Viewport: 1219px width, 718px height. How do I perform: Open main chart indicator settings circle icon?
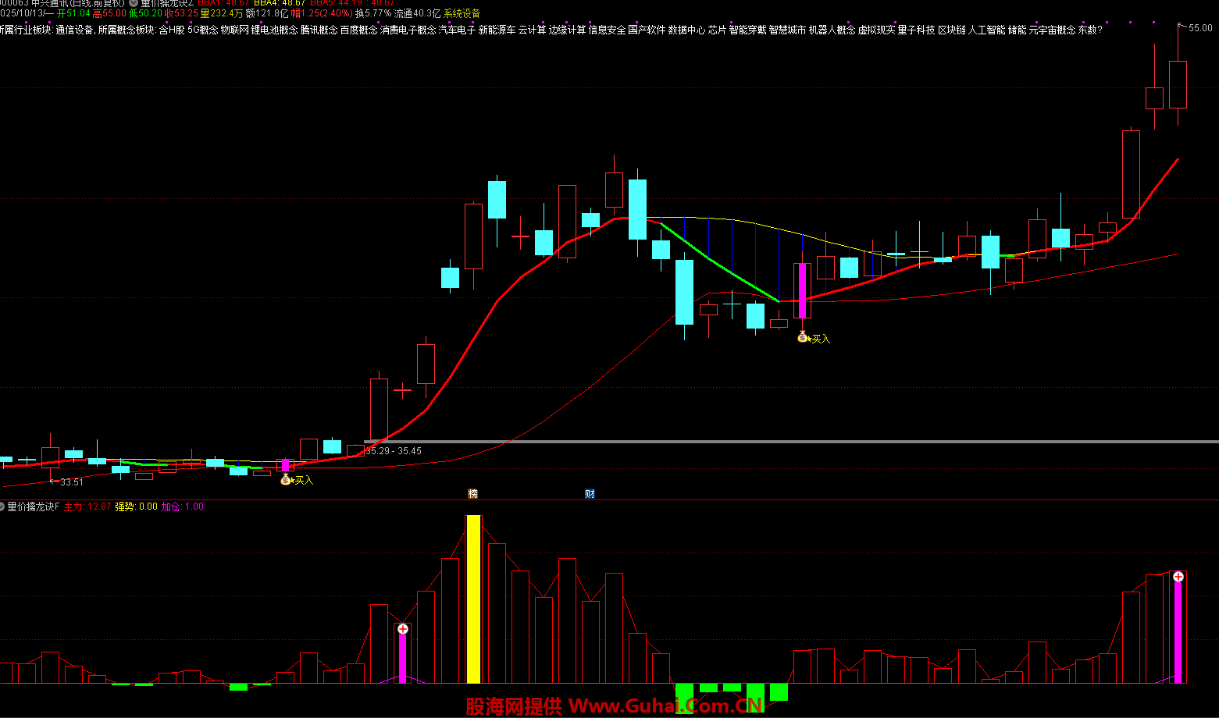134,3
